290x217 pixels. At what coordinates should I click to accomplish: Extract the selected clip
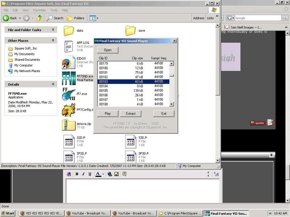click(x=130, y=114)
